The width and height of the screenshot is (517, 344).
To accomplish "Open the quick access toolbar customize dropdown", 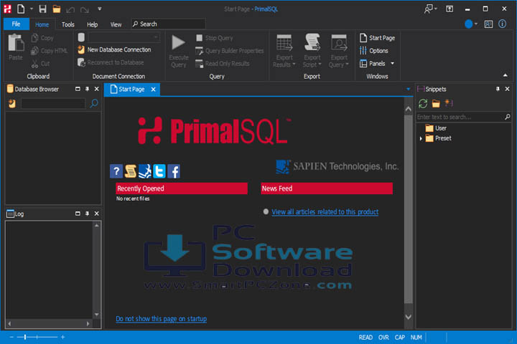I will tap(99, 9).
